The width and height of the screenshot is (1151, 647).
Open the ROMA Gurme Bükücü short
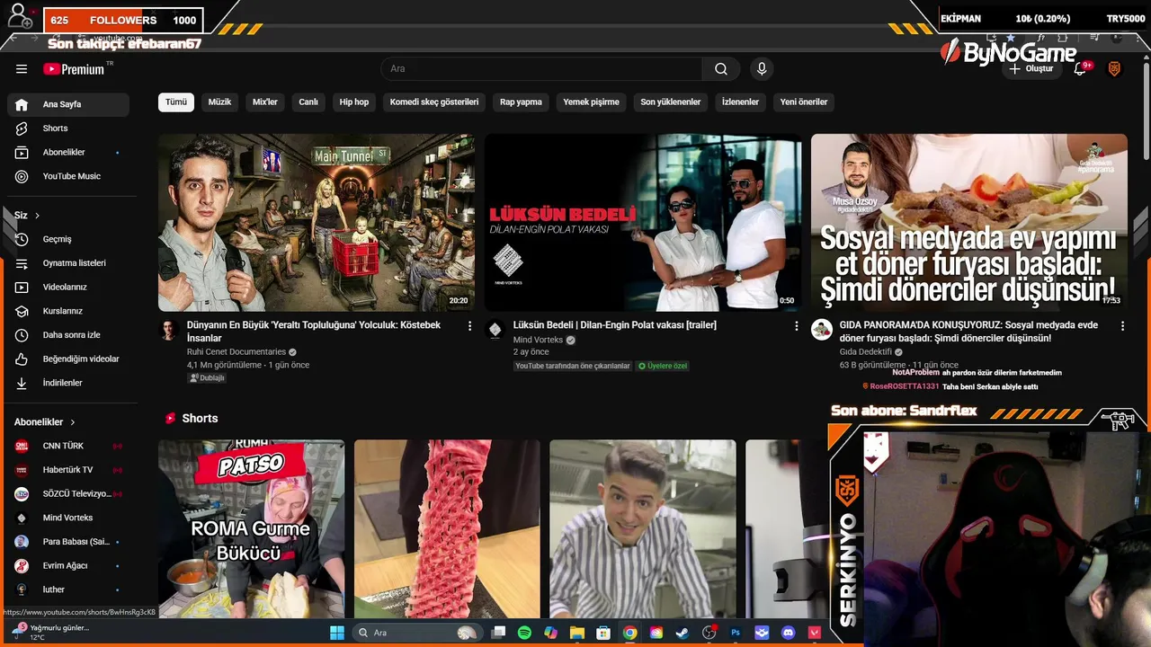click(x=251, y=528)
